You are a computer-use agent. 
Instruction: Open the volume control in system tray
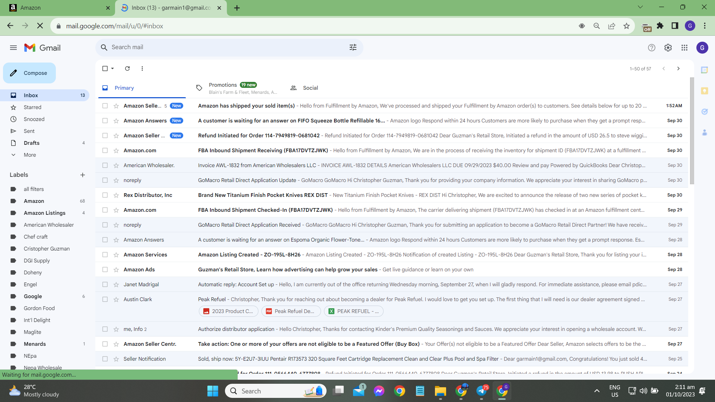pyautogui.click(x=643, y=391)
